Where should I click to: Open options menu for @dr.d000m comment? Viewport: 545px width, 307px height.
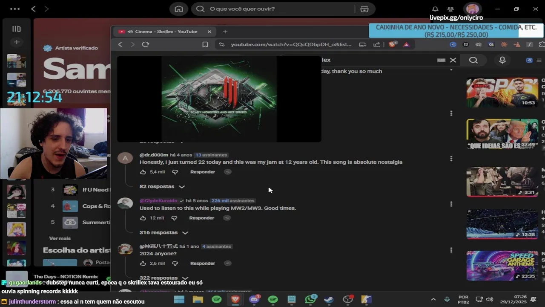(x=451, y=159)
